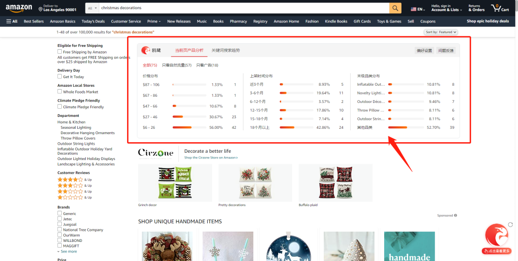Image resolution: width=518 pixels, height=261 pixels.
Task: Click the 偏好设置 button
Action: click(424, 50)
